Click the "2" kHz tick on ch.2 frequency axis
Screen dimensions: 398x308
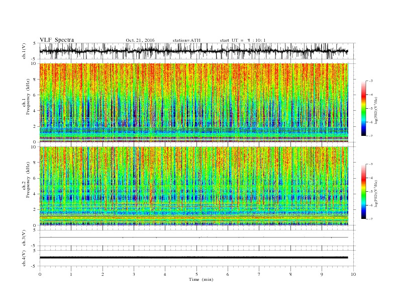[35, 210]
